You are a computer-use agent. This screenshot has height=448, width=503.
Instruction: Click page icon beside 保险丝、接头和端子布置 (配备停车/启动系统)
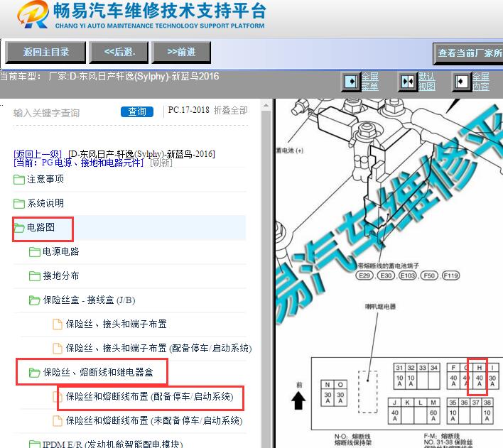pyautogui.click(x=58, y=349)
